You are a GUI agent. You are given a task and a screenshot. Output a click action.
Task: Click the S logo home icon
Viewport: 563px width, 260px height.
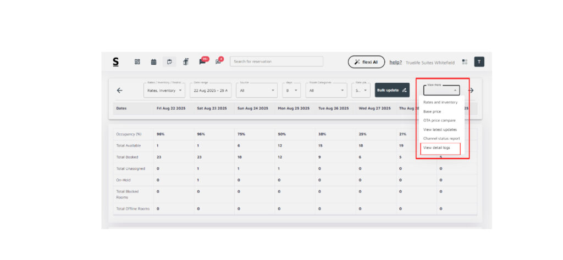tap(115, 62)
